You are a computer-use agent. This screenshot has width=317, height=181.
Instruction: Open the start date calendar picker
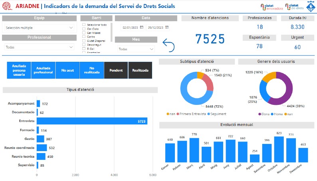click(x=141, y=28)
